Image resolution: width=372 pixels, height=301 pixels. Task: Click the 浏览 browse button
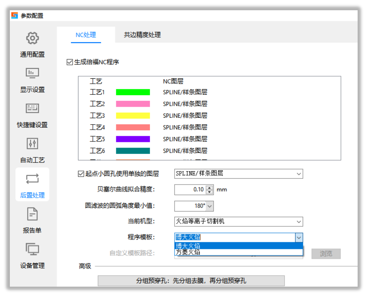click(x=326, y=253)
